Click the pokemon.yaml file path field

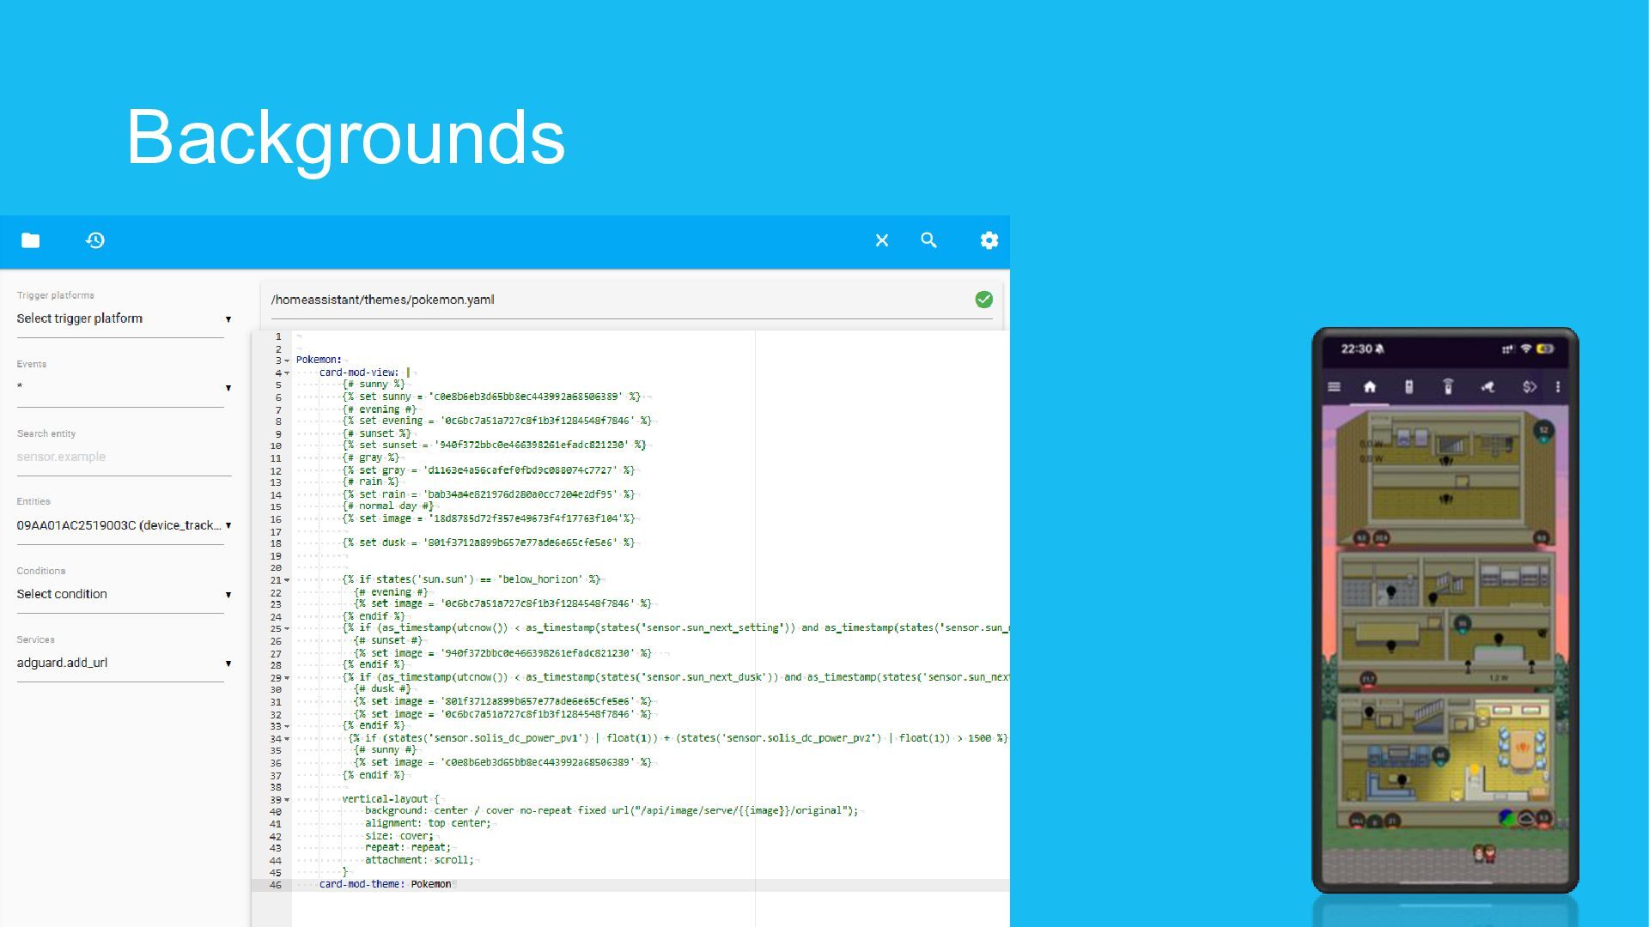[601, 300]
